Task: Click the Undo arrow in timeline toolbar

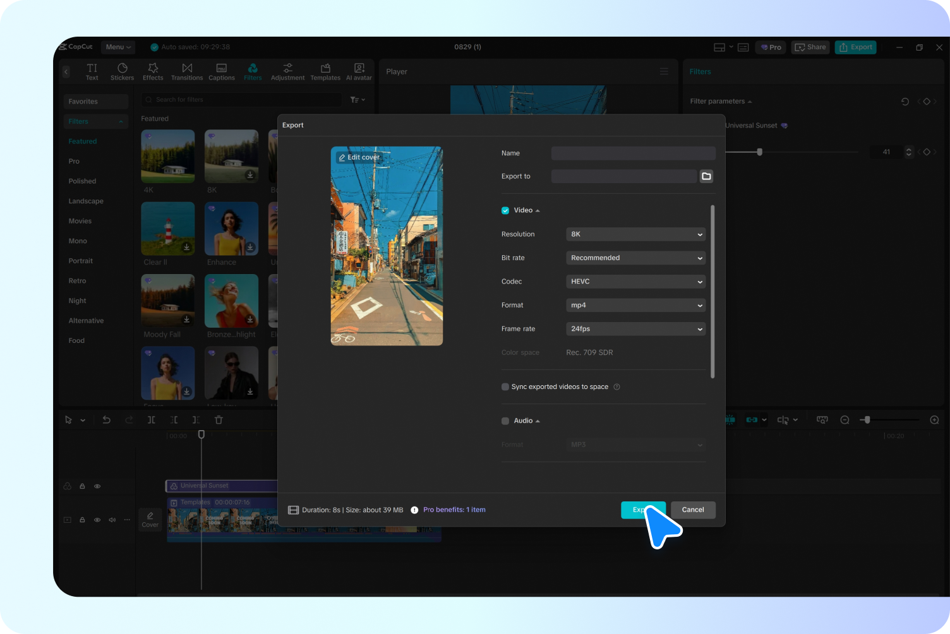Action: [x=106, y=420]
